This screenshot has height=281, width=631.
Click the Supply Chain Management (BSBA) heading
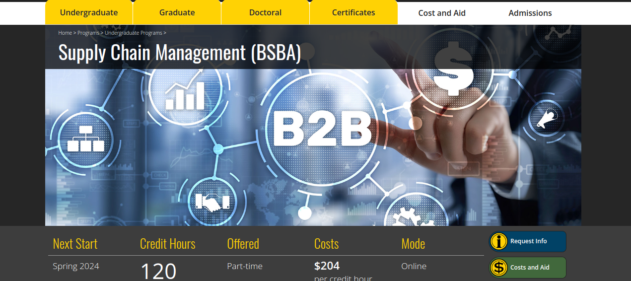click(180, 52)
